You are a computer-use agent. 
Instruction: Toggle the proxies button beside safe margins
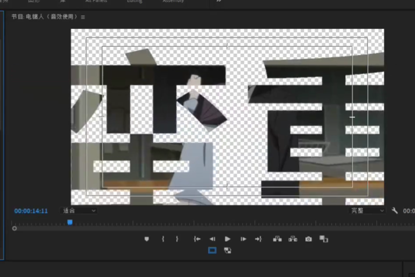(228, 250)
